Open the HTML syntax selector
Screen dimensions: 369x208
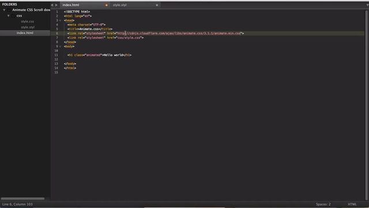[x=352, y=204]
